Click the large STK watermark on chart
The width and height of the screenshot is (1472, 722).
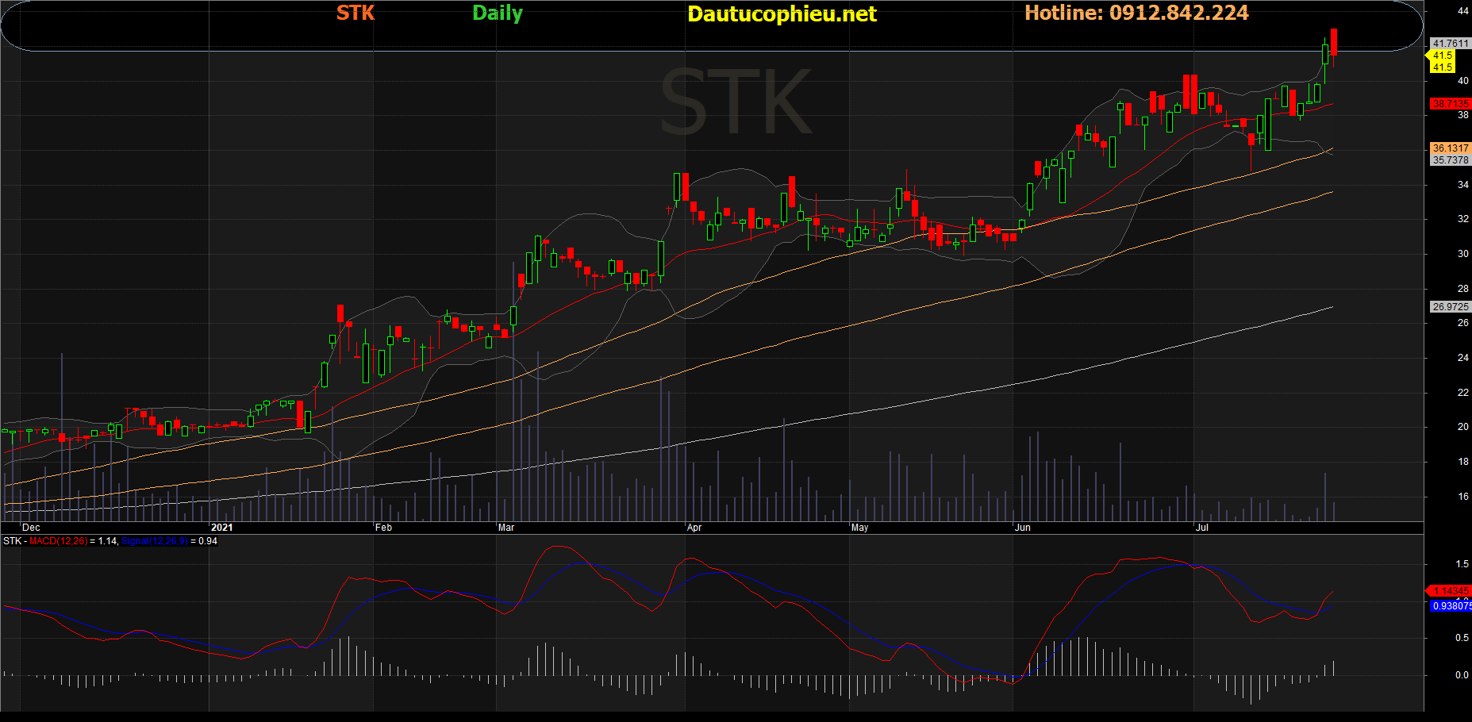click(736, 103)
